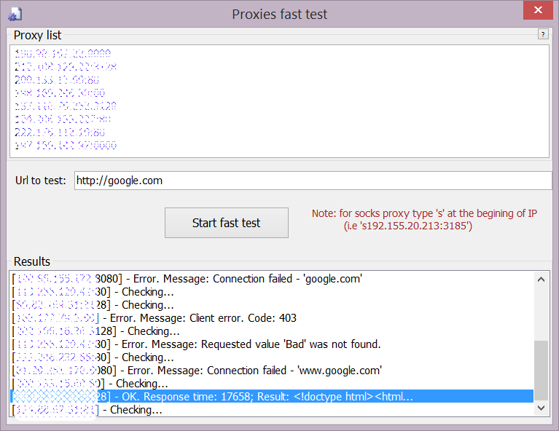Screen dimensions: 559x431
Task: Click the application icon in the title bar
Action: tap(15, 14)
